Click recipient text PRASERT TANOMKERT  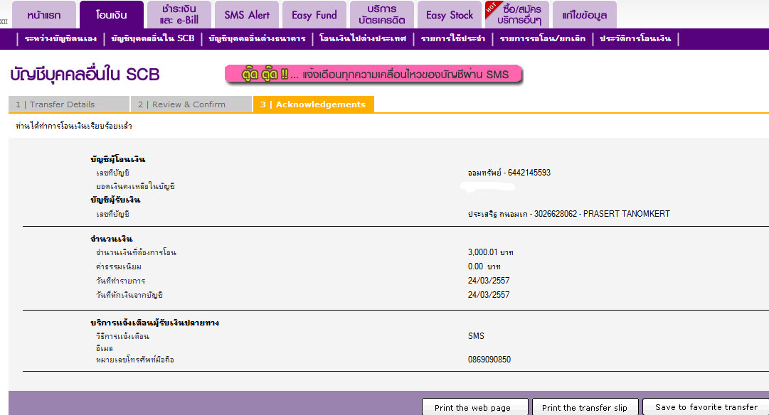[x=626, y=214]
